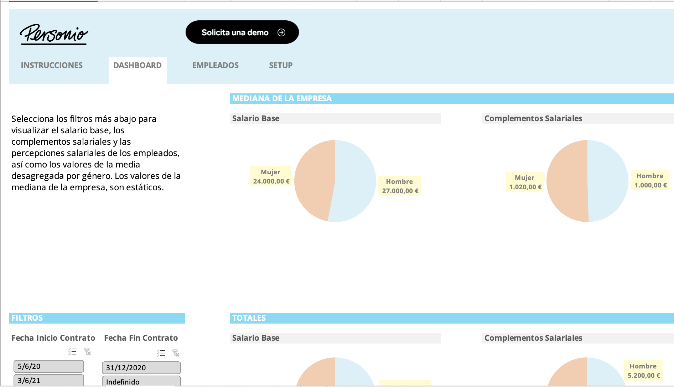Select the 5/6/20 start date slicer item
This screenshot has height=387, width=674.
49,366
